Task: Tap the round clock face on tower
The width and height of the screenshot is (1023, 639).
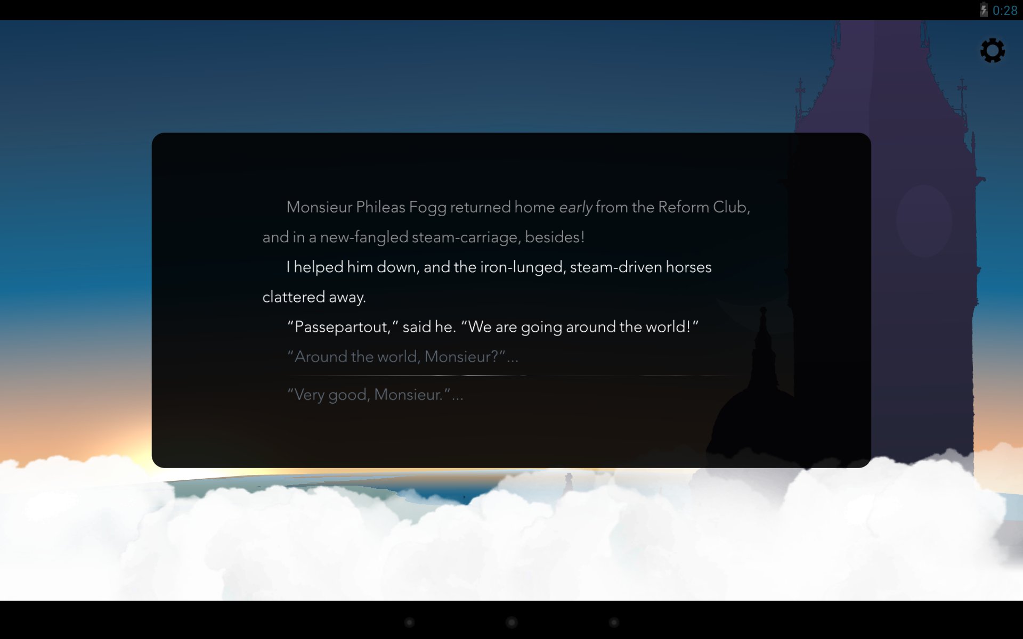Action: [x=923, y=221]
